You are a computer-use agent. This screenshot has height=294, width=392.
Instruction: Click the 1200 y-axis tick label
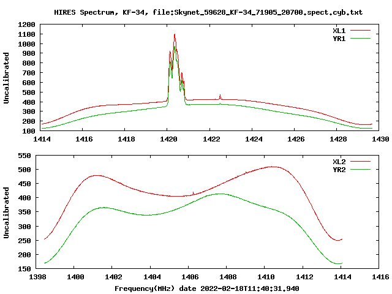(x=26, y=24)
